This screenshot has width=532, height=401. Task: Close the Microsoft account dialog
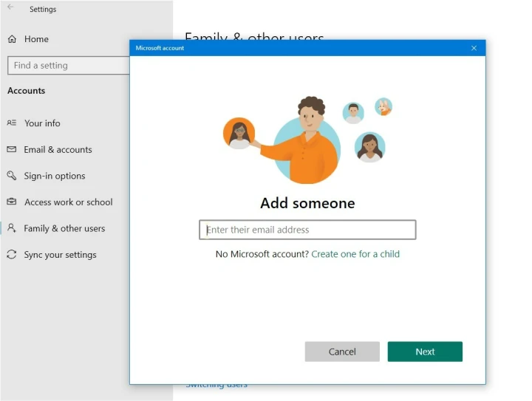(x=474, y=48)
